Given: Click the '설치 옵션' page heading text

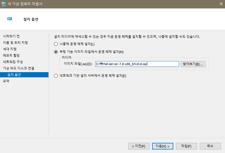Looking at the screenshot, I should coord(31,19).
